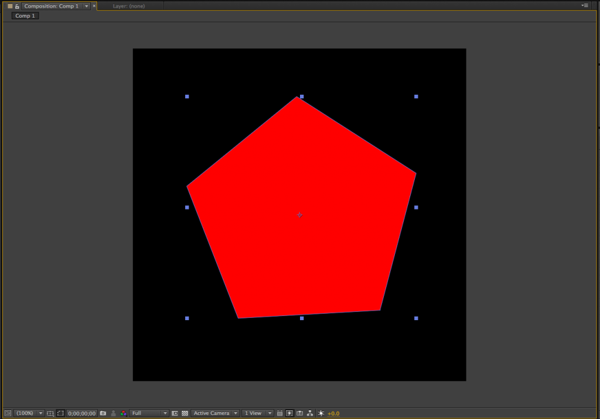Click the Always Preview This View icon
The height and width of the screenshot is (419, 600).
coord(8,413)
